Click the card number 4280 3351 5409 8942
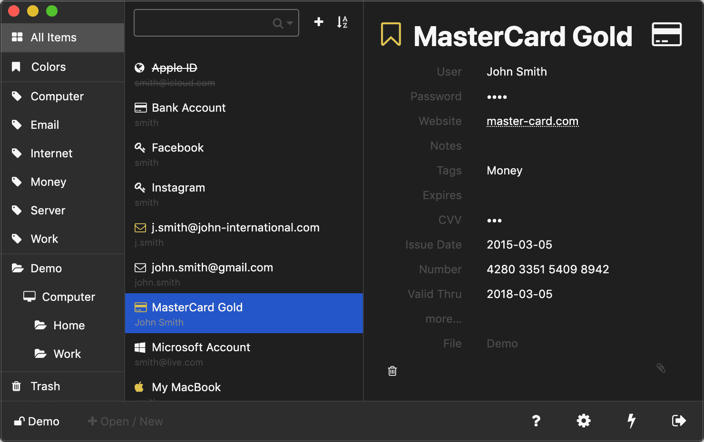This screenshot has width=704, height=442. 548,269
